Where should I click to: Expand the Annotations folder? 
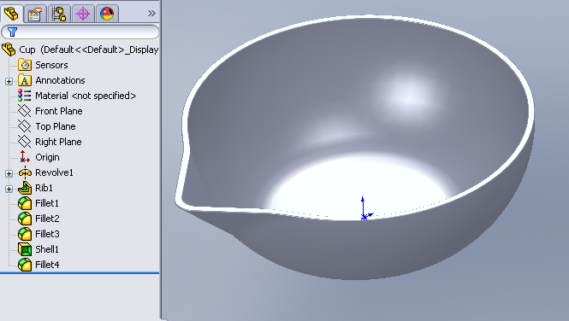coord(9,81)
